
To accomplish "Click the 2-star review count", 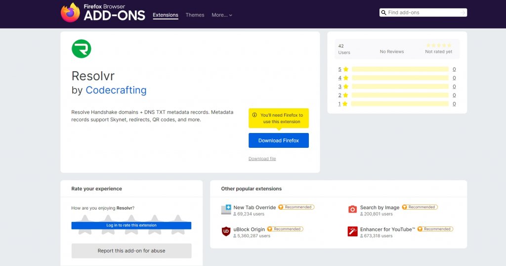I will [x=454, y=95].
